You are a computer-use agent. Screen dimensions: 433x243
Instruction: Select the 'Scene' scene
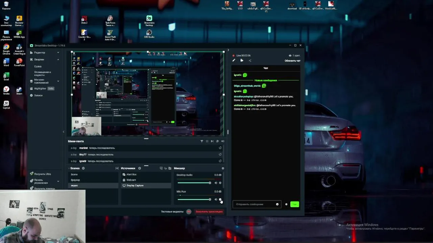point(93,174)
